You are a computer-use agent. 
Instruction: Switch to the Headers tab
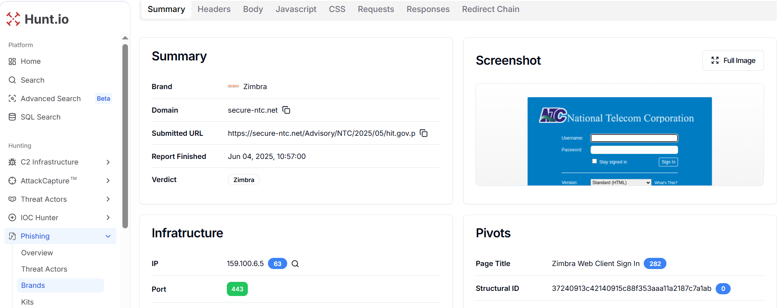pos(214,9)
